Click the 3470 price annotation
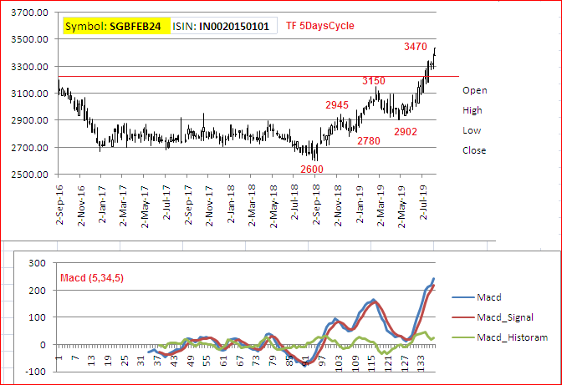Screen dimensions: 562x385 (x=416, y=47)
